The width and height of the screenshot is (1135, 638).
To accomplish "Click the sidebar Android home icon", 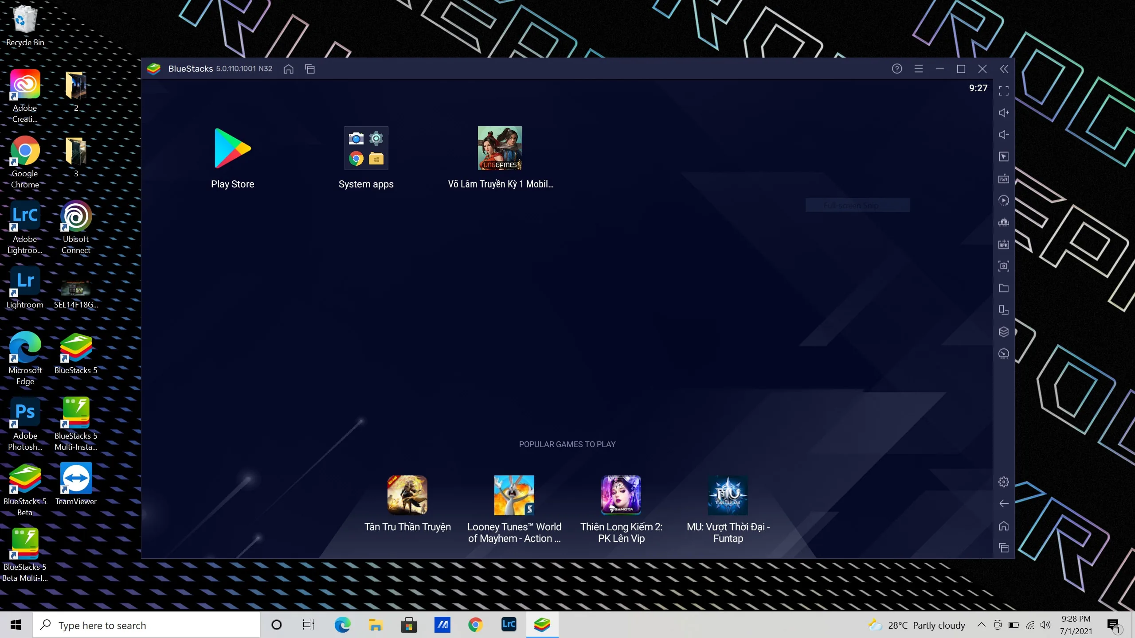I will point(1004,526).
